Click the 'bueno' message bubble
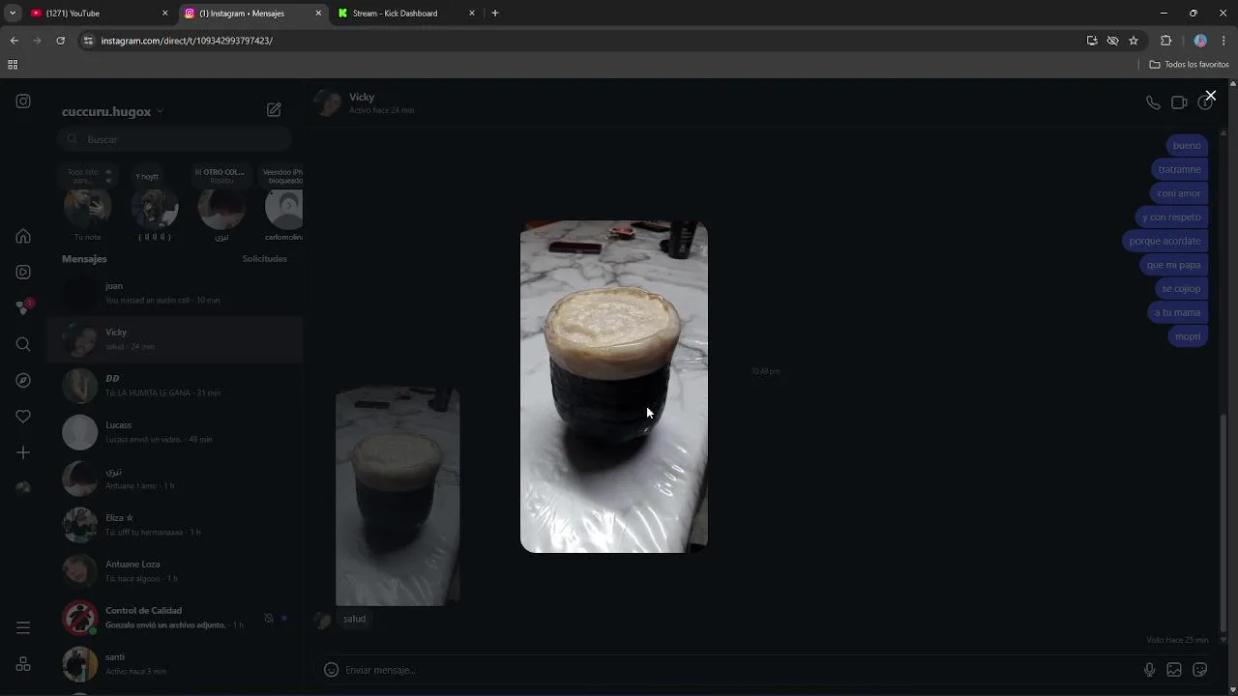The height and width of the screenshot is (696, 1238). (1187, 145)
